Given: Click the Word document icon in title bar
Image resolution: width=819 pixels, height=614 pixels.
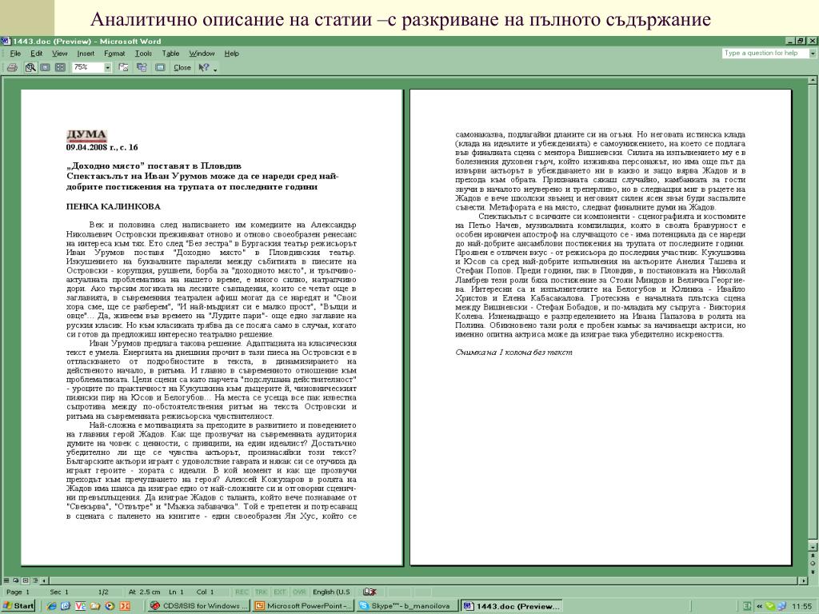Looking at the screenshot, I should [x=6, y=41].
